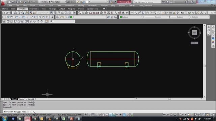Toggle layer lock padlock in Layers toolbar
This screenshot has height=121, width=216.
point(69,17)
